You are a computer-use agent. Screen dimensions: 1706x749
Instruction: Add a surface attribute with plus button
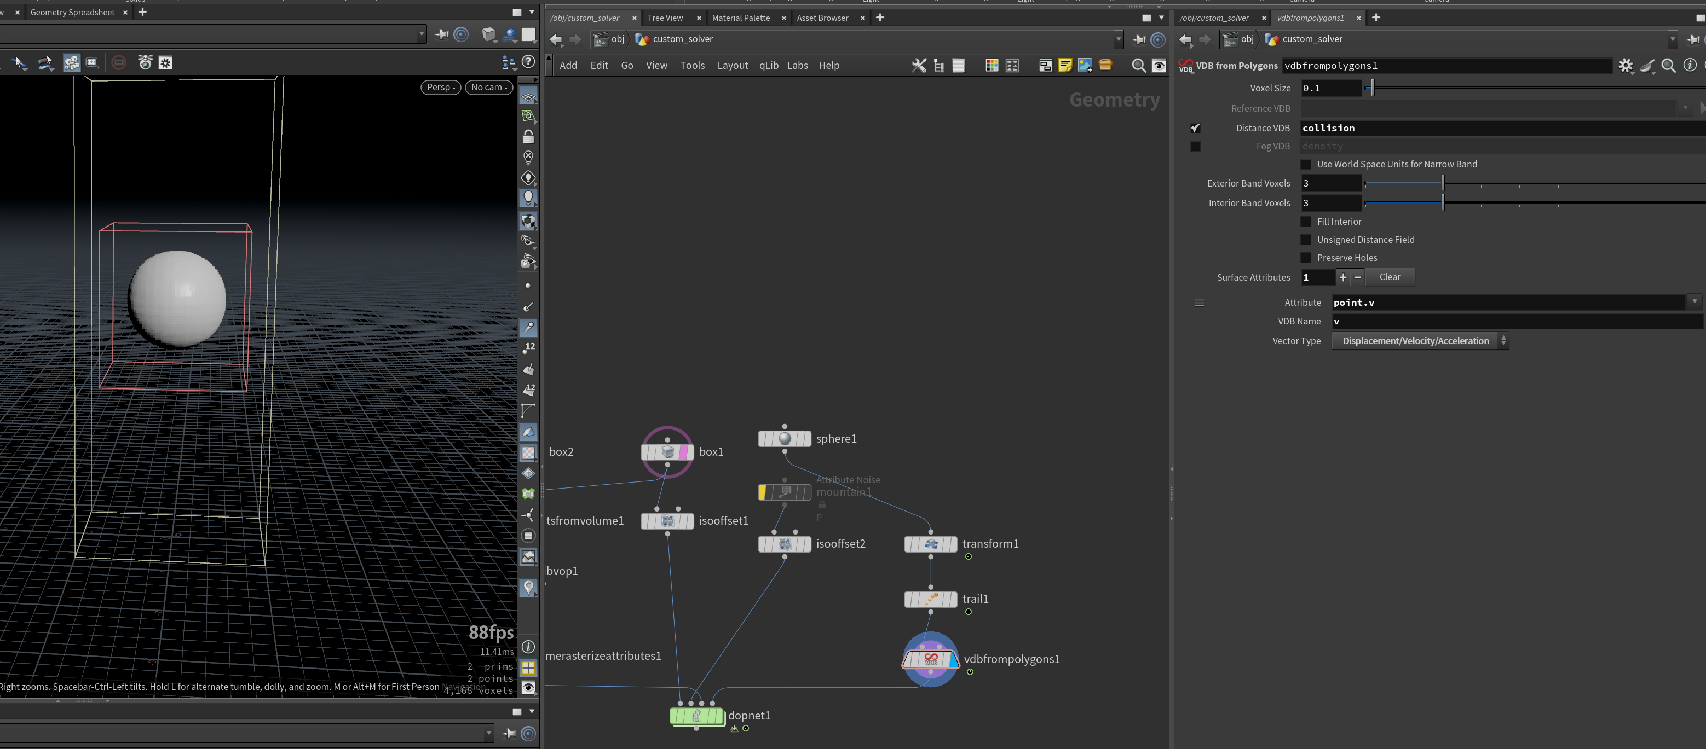click(1342, 277)
